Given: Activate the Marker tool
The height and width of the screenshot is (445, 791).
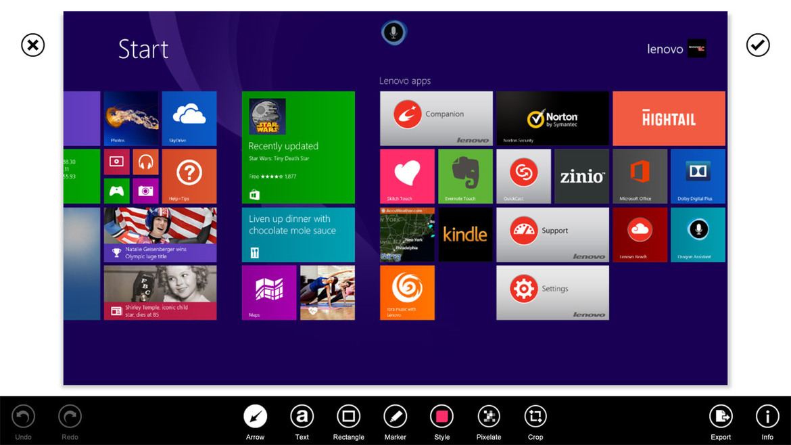Looking at the screenshot, I should (395, 417).
